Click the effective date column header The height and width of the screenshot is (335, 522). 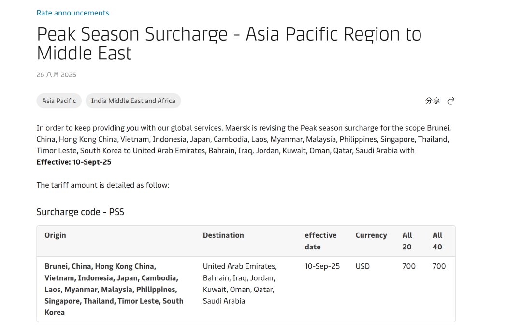tap(320, 241)
